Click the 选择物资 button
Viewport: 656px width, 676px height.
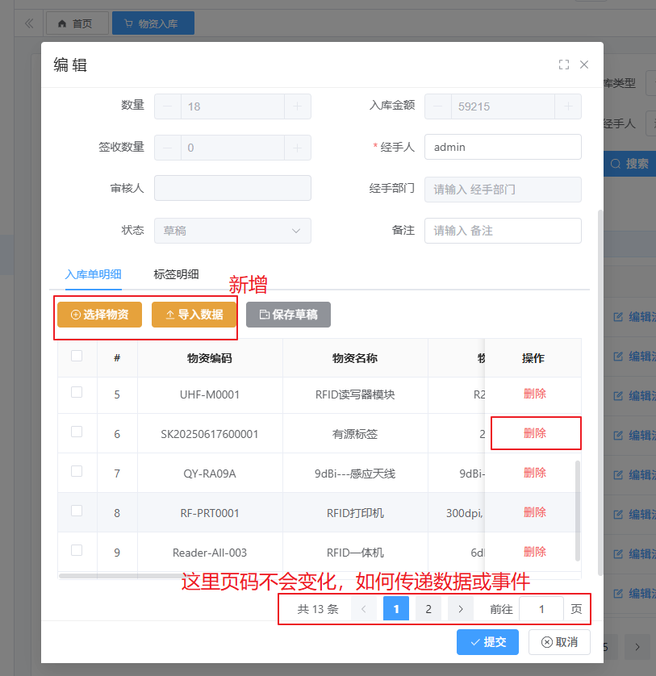99,315
